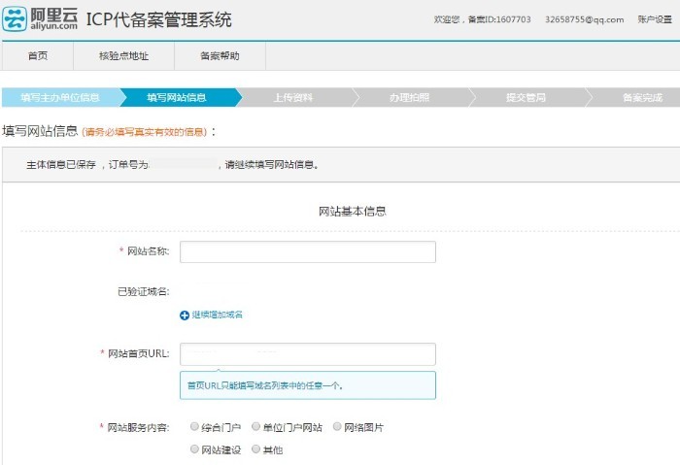Focus the 网站名称 input field
The image size is (680, 465).
click(307, 252)
